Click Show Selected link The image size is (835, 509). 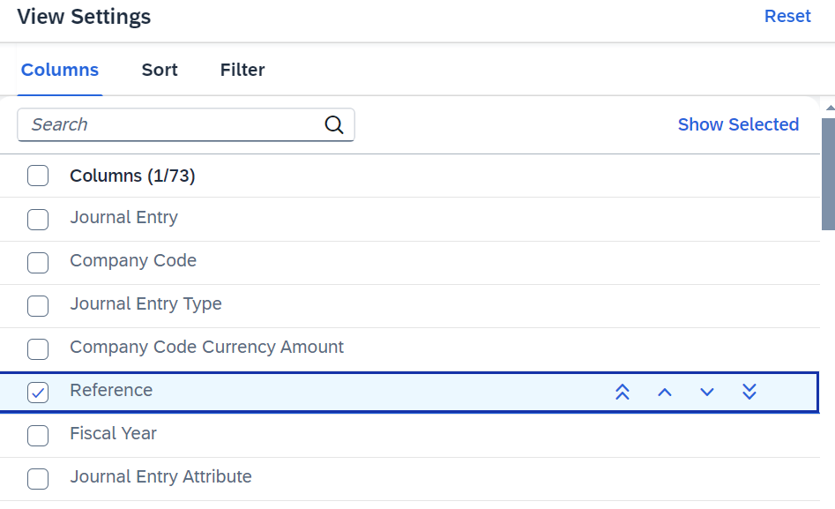click(738, 124)
